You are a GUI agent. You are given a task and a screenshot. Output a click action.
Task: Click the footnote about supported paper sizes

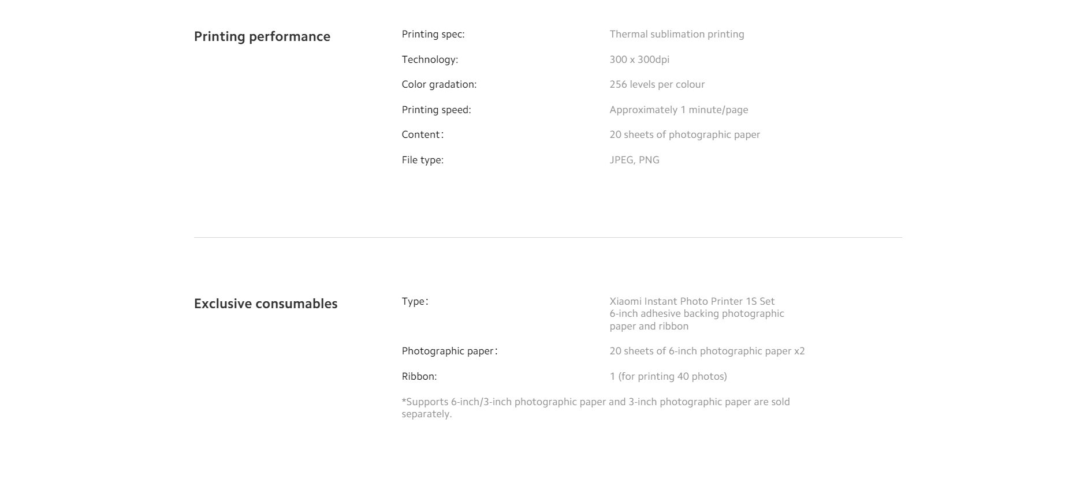tap(596, 407)
